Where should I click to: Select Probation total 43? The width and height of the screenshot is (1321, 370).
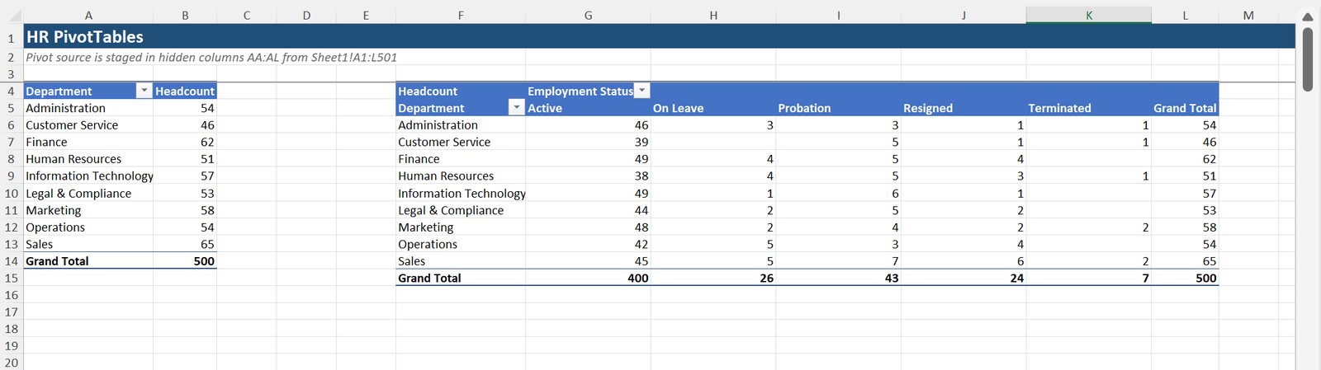838,279
